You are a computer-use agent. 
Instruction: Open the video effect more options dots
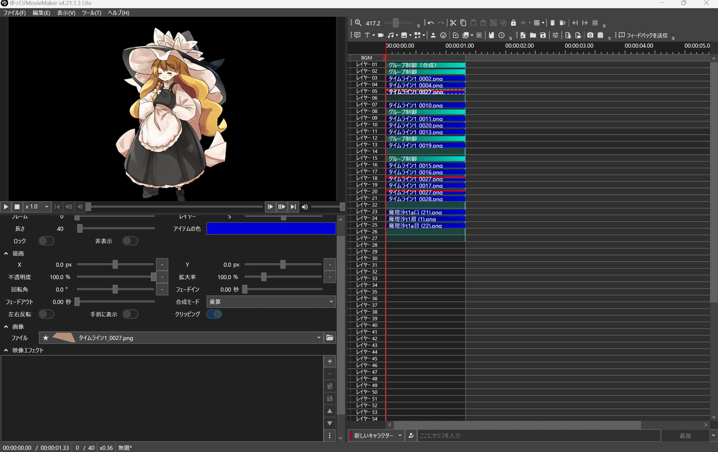pyautogui.click(x=330, y=436)
